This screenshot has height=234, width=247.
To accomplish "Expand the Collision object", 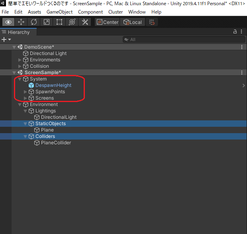I will click(x=20, y=66).
